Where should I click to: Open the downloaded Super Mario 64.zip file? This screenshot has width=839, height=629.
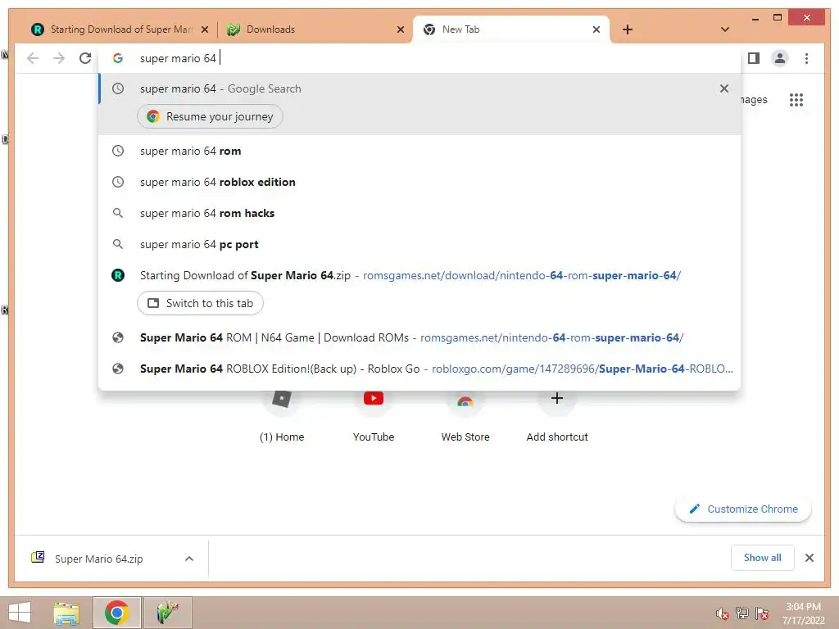coord(99,559)
